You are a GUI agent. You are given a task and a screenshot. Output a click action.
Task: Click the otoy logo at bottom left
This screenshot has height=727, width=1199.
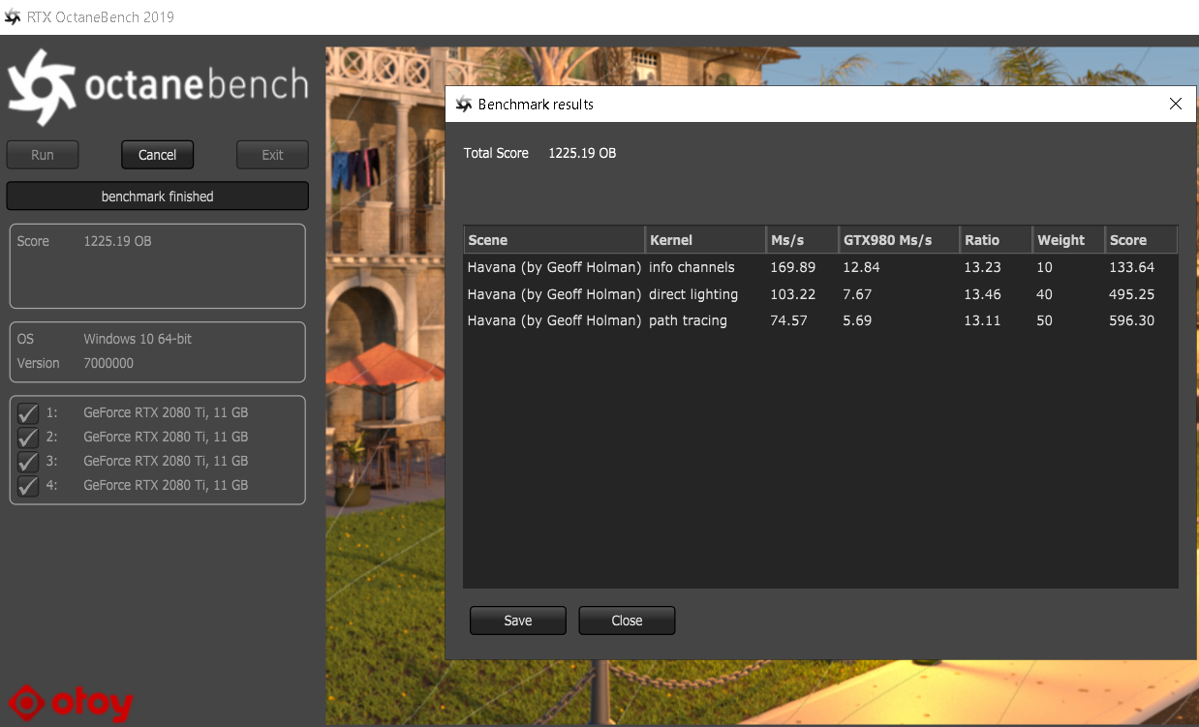[x=71, y=703]
